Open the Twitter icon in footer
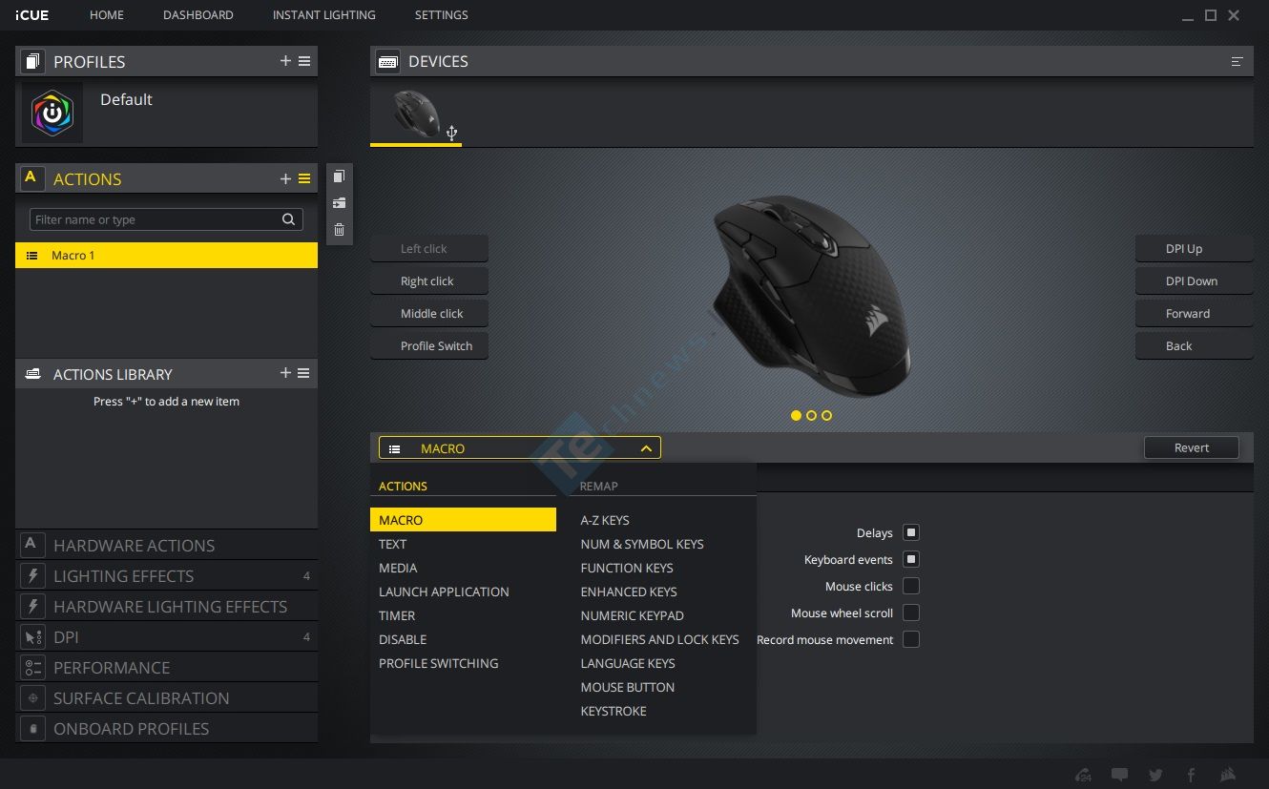 [1155, 775]
